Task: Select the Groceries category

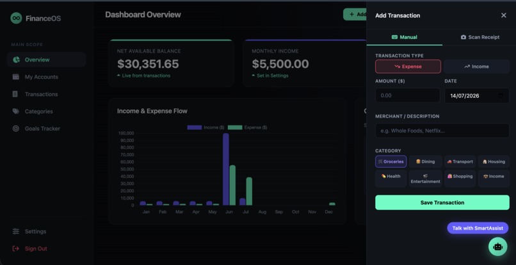Action: tap(391, 162)
